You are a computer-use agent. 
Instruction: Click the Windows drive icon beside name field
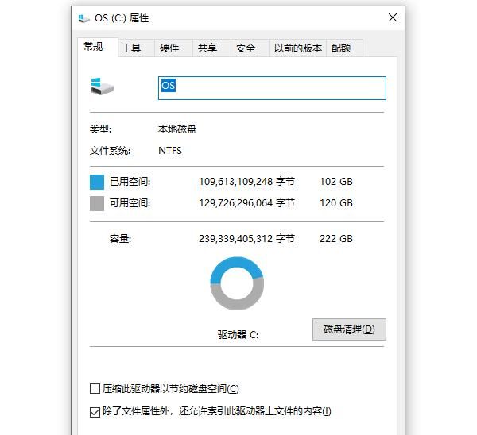tap(103, 87)
